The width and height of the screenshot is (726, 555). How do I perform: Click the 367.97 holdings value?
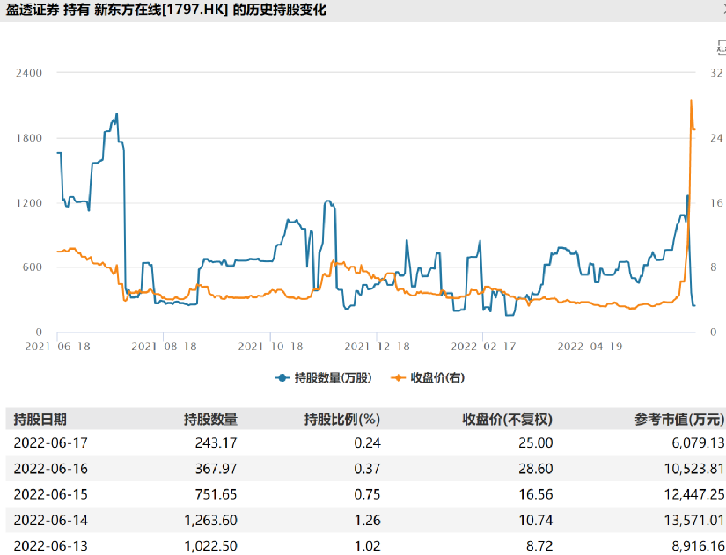click(x=216, y=469)
